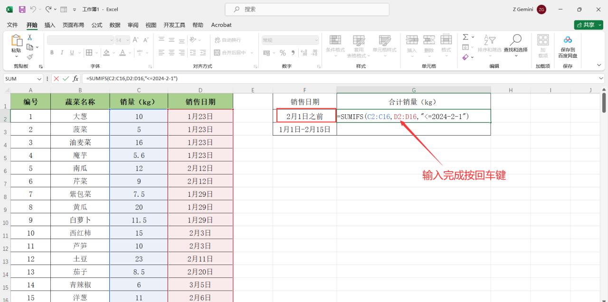Screen dimensions: 608x302
Task: Expand the Name Box dropdown
Action: 39,79
